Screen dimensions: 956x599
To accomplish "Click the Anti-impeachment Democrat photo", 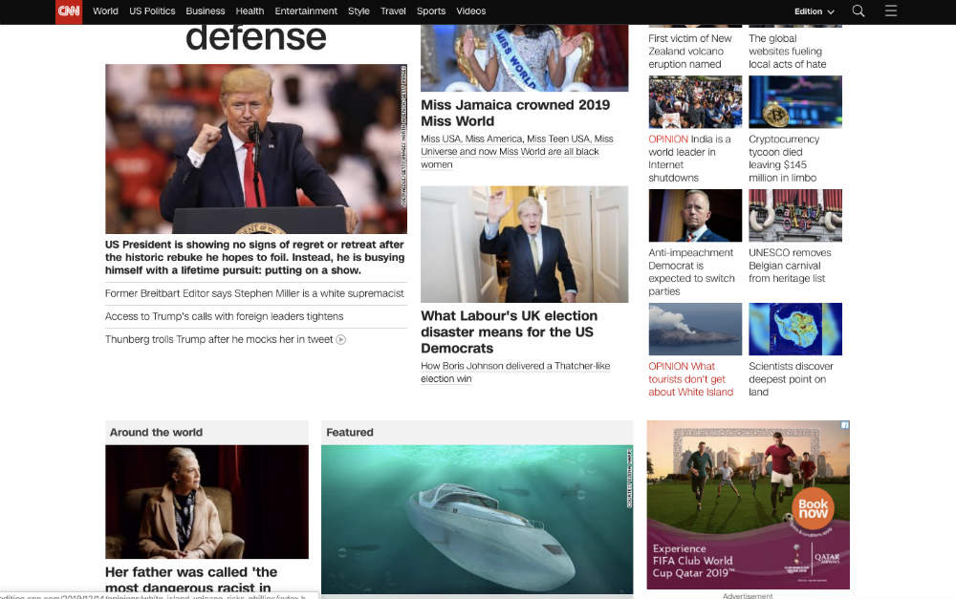I will pos(695,216).
